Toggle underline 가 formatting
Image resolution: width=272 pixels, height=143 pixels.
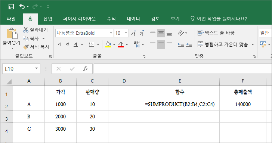pos(75,44)
